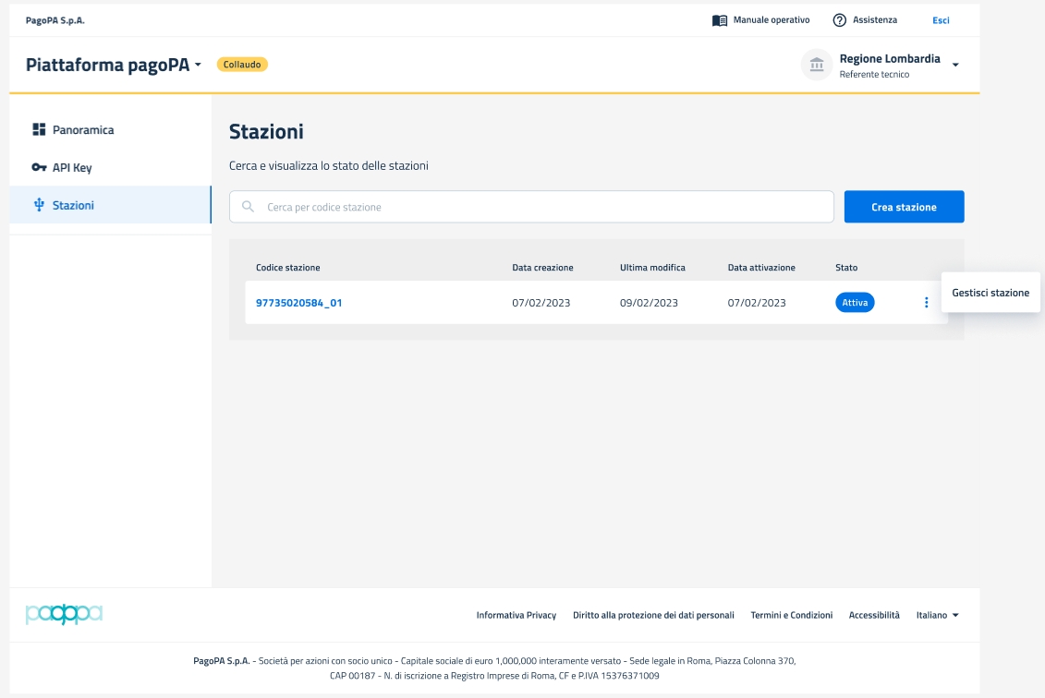This screenshot has width=1045, height=698.
Task: Click the magnifier icon in search field
Action: coord(248,207)
